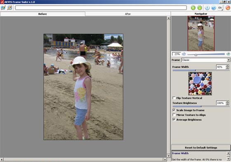Enable the Flip Texture Vertical checkbox
The height and width of the screenshot is (162, 231).
[174, 98]
